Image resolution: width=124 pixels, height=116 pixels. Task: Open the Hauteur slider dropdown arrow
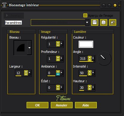[93, 87]
